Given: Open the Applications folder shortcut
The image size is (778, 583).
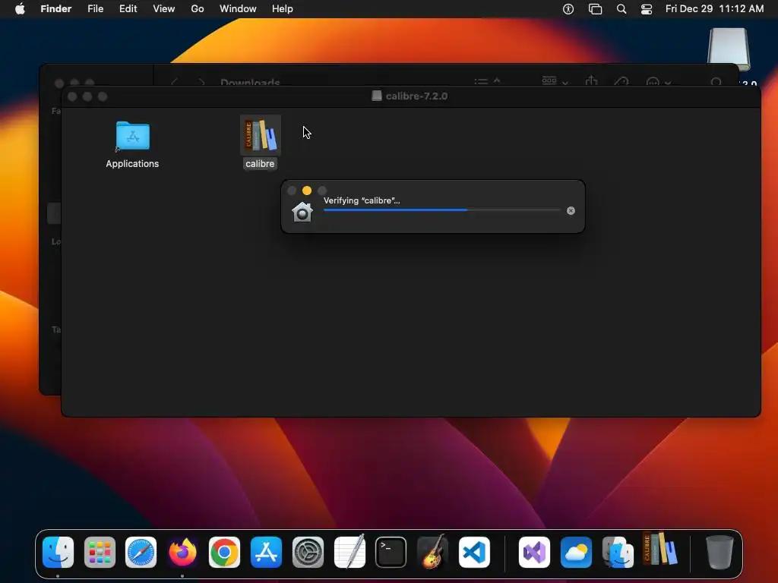Looking at the screenshot, I should click(132, 136).
